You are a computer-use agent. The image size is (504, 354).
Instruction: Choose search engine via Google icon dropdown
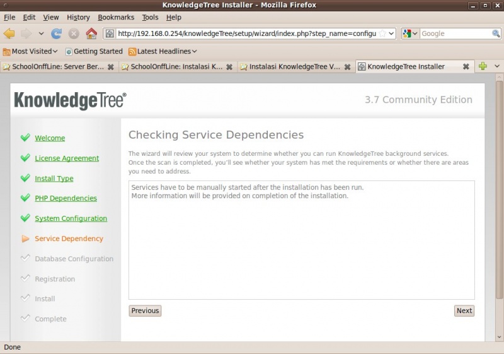click(410, 33)
